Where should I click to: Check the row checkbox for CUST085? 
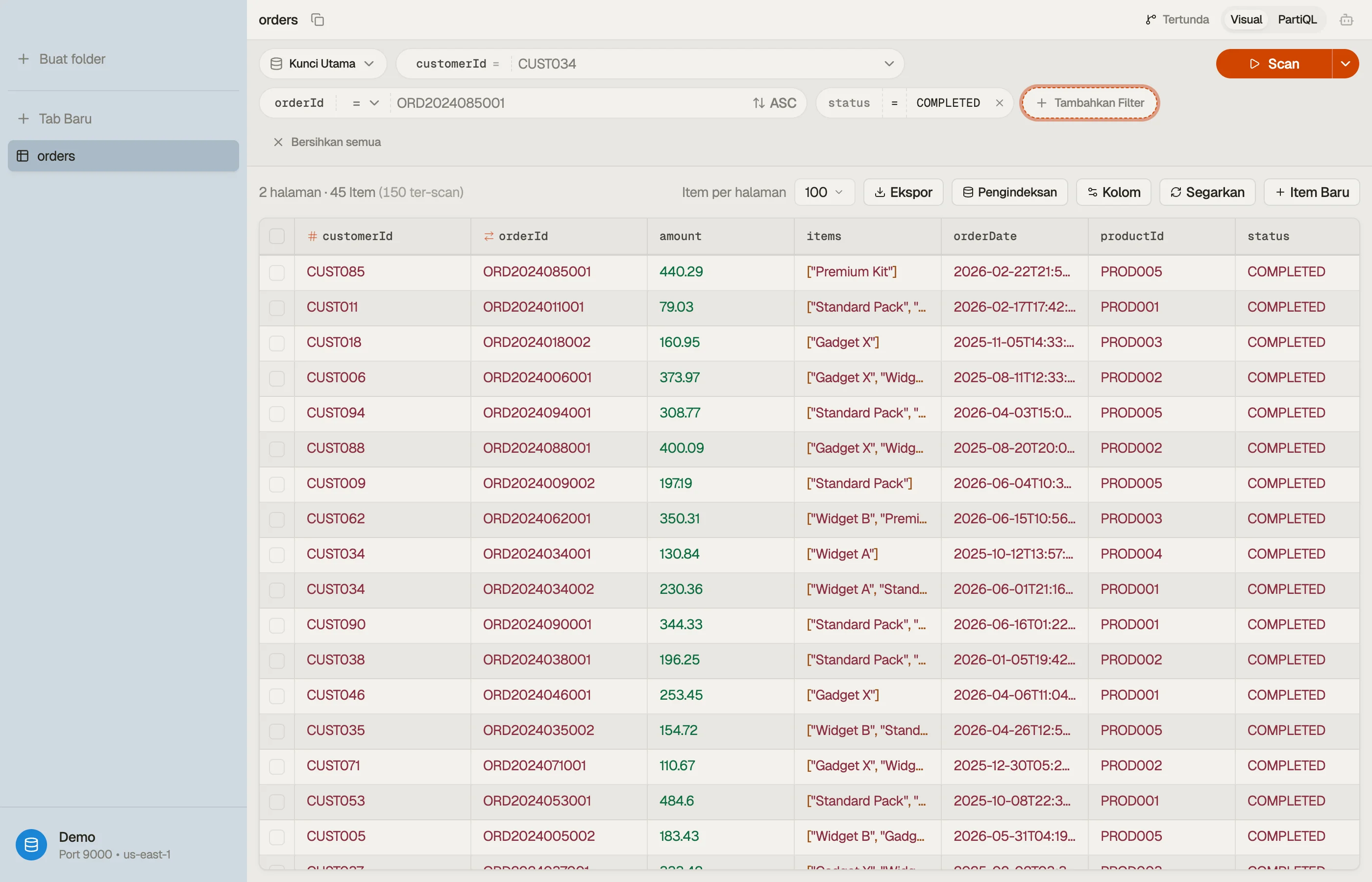tap(276, 272)
